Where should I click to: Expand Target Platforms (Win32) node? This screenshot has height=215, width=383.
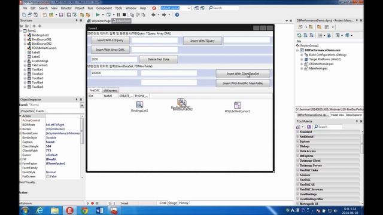point(302,60)
